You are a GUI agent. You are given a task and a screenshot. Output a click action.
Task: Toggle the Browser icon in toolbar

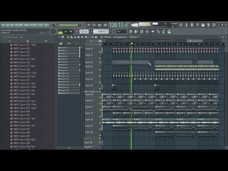(158, 32)
